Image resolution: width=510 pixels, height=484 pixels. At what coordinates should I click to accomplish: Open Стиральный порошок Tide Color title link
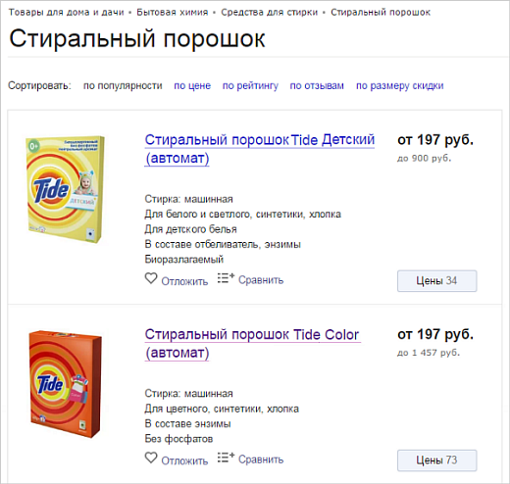(x=252, y=344)
